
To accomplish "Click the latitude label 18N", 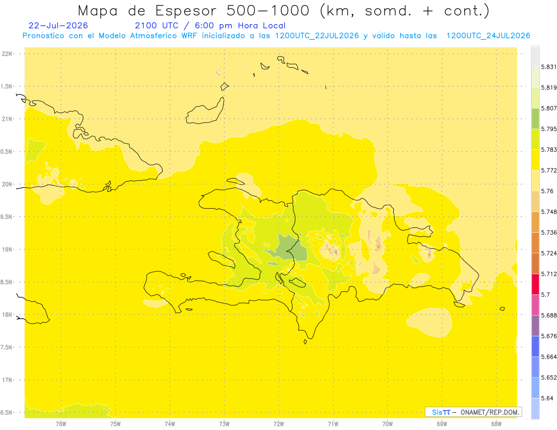I will pyautogui.click(x=7, y=314).
